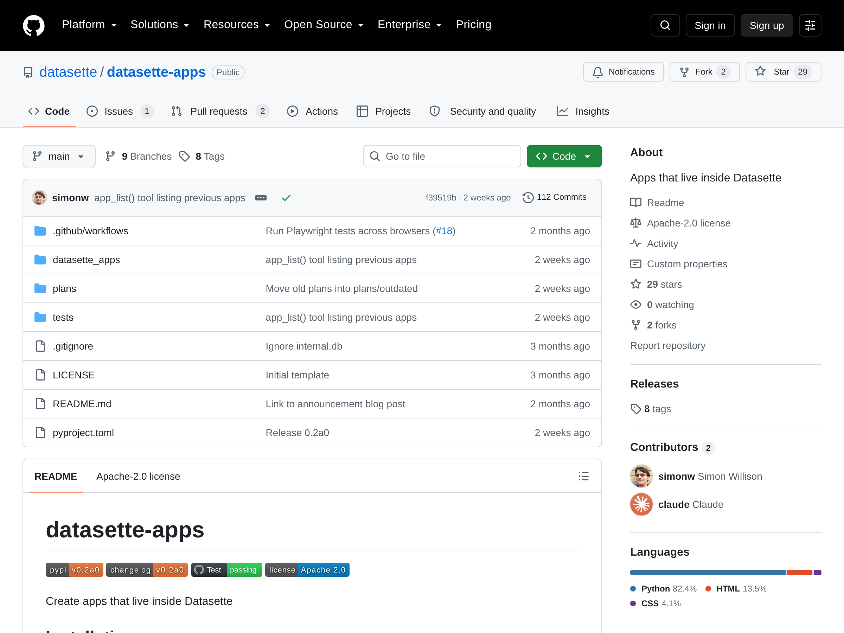Open claude contributor profile avatar
Viewport: 844px width, 633px height.
[641, 504]
